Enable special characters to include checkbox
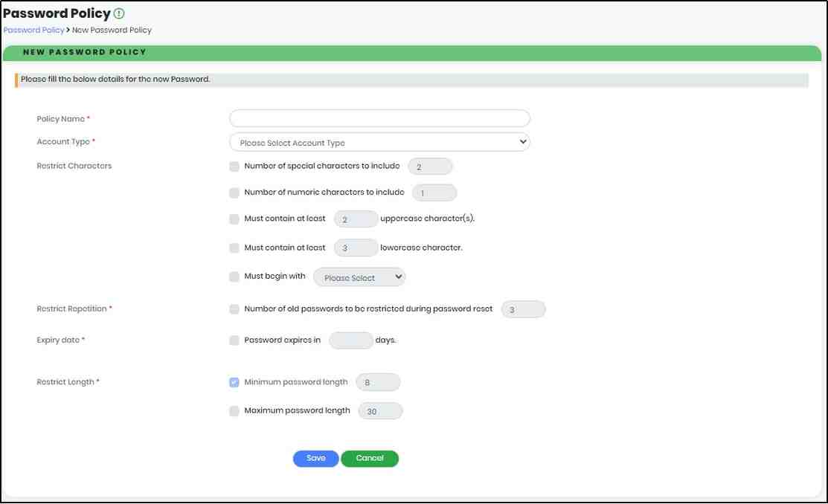Image resolution: width=828 pixels, height=504 pixels. tap(234, 167)
